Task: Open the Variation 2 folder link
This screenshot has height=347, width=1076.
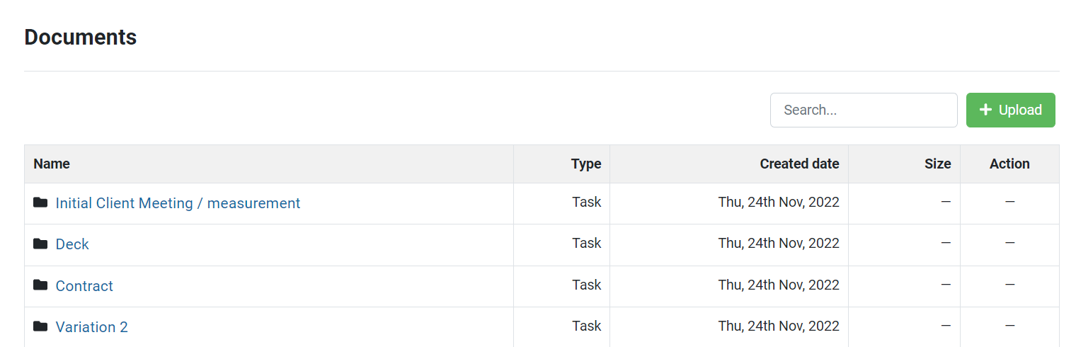Action: point(92,327)
